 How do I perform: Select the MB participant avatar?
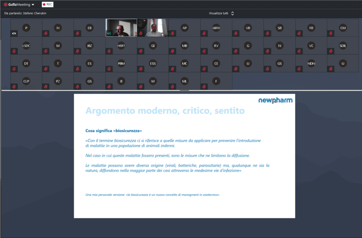coord(185,46)
